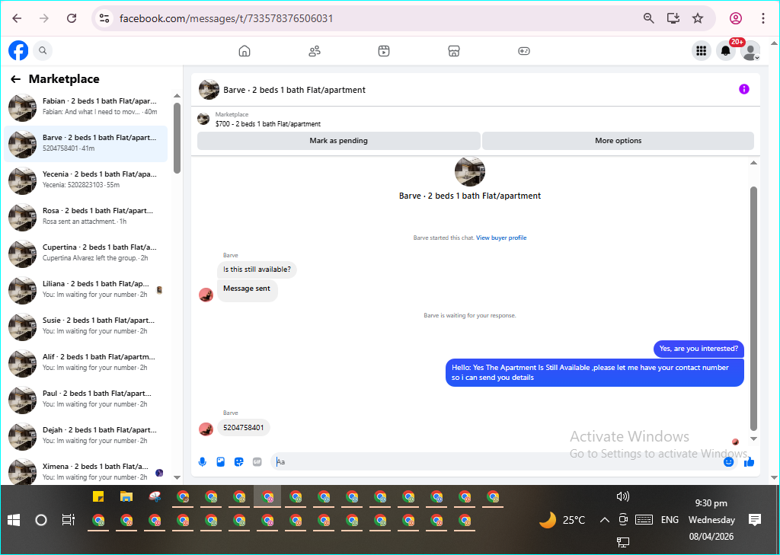Click the chat pane scrollbar thumb

(x=753, y=308)
